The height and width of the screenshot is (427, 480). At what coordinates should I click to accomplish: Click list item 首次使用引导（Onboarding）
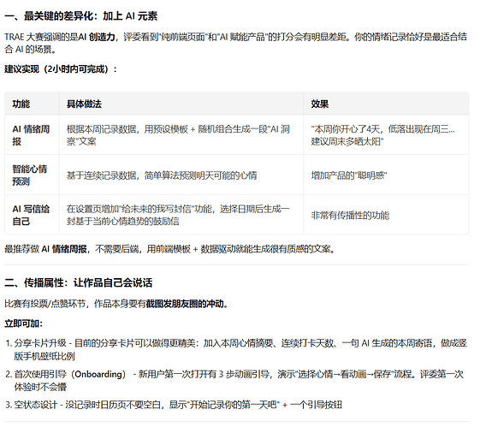234,380
